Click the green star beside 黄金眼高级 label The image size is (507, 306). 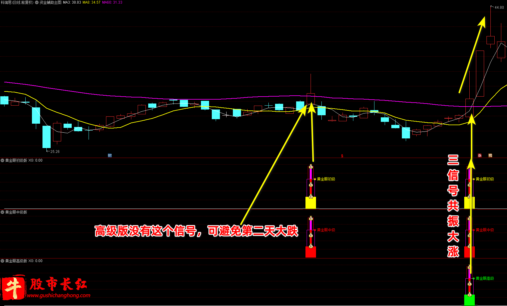point(474,278)
